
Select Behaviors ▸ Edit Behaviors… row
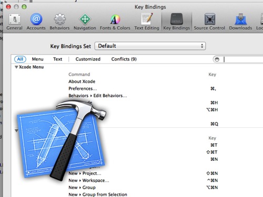point(98,96)
